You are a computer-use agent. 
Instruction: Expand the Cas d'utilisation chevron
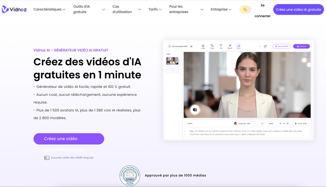coord(139,9)
